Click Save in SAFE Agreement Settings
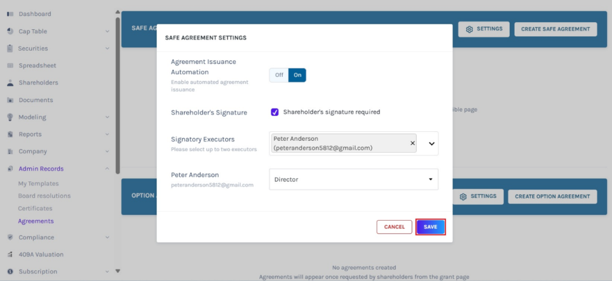Screen dimensions: 612x281 [x=430, y=227]
